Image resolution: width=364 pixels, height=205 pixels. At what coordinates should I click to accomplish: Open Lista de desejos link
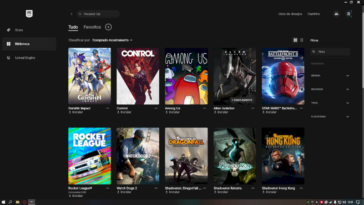(x=290, y=14)
